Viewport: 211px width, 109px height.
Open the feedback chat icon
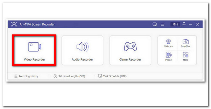pyautogui.click(x=155, y=24)
